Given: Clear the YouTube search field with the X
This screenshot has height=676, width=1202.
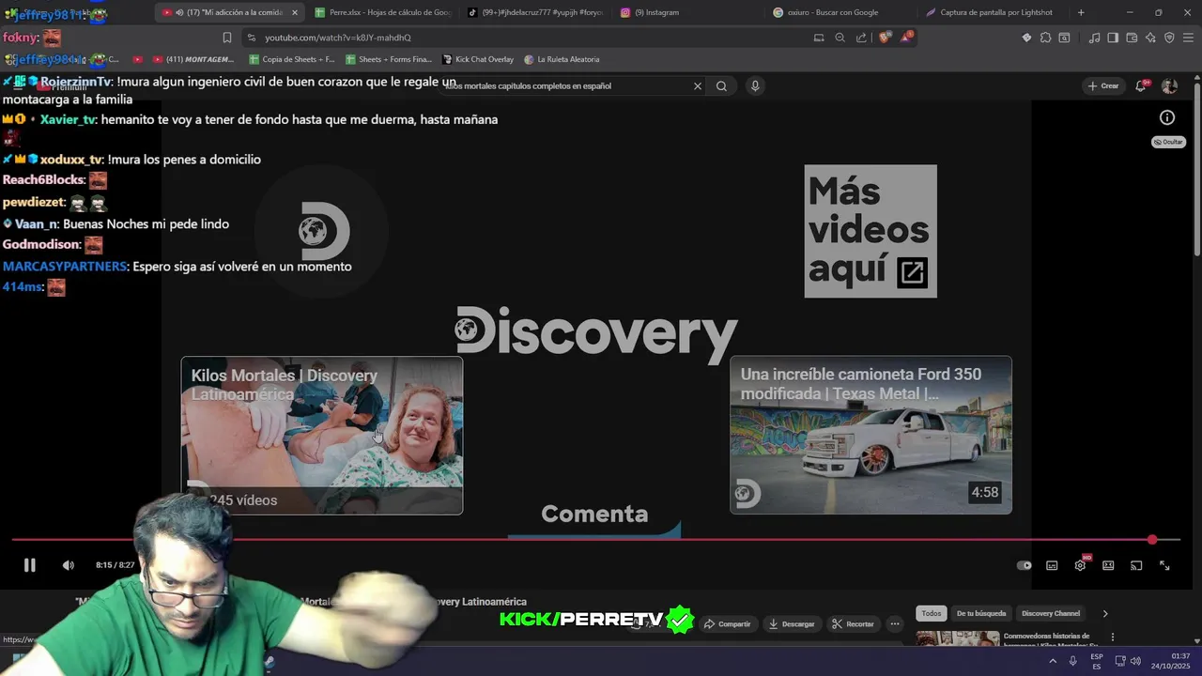Looking at the screenshot, I should 698,85.
